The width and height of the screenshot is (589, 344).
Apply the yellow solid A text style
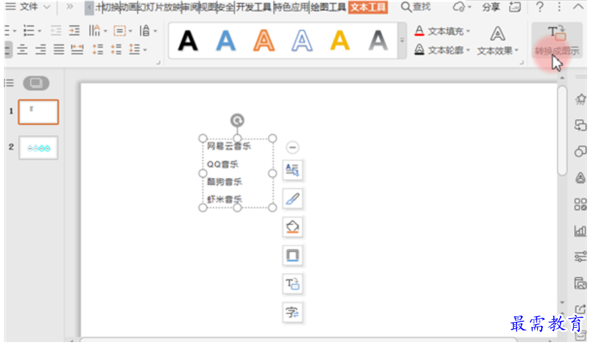coord(340,41)
